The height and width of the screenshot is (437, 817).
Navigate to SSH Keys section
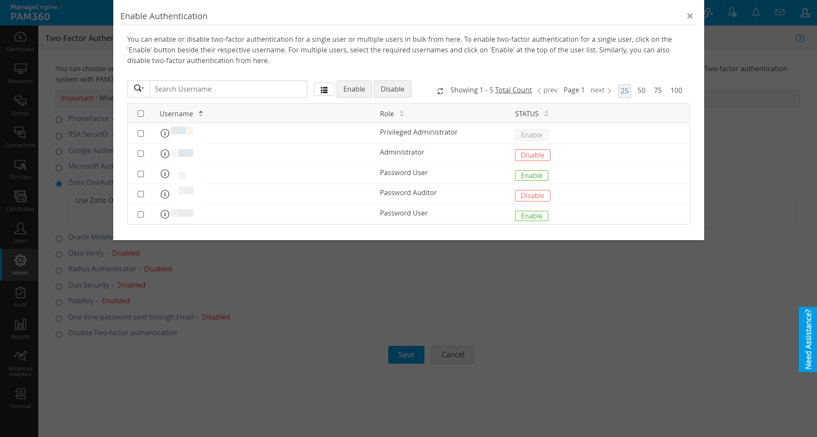[x=20, y=170]
